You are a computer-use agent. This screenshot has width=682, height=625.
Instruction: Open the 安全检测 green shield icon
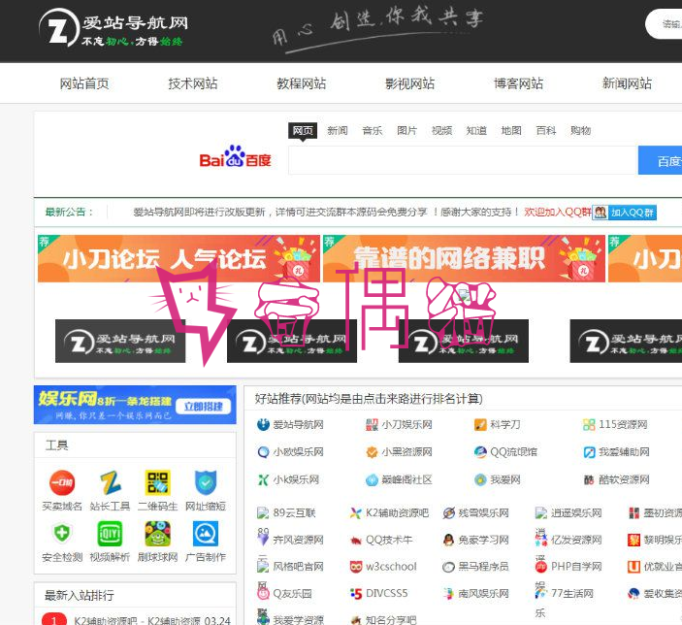62,533
